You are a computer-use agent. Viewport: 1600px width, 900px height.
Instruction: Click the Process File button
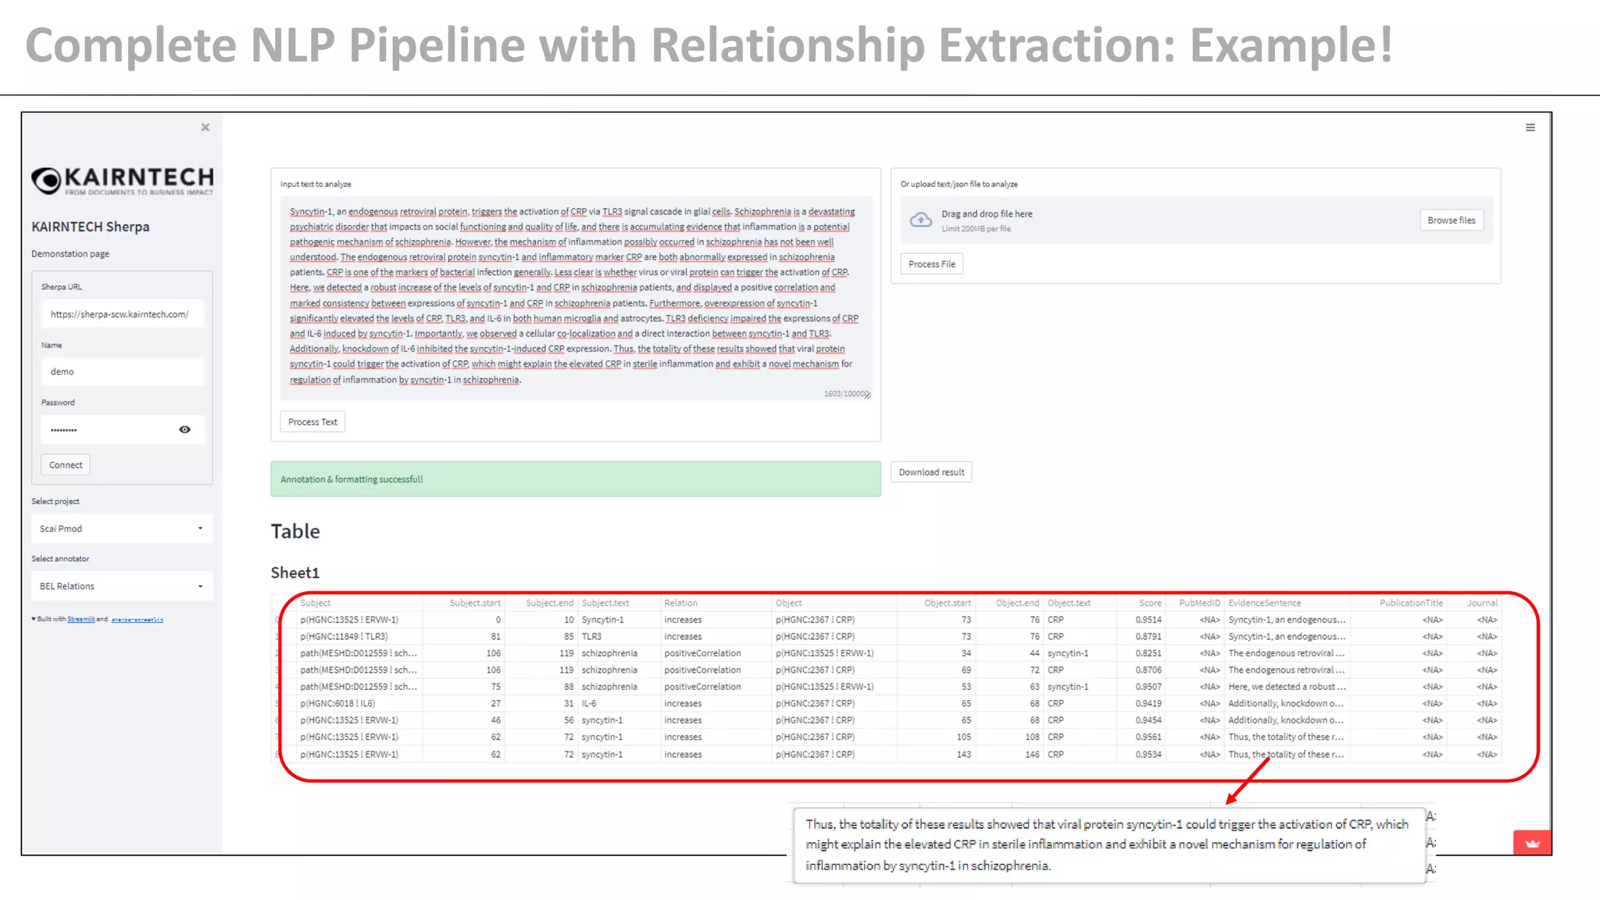point(931,264)
